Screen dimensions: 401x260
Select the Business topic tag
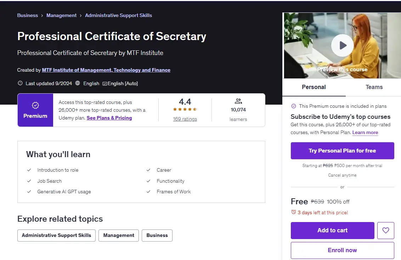point(157,236)
